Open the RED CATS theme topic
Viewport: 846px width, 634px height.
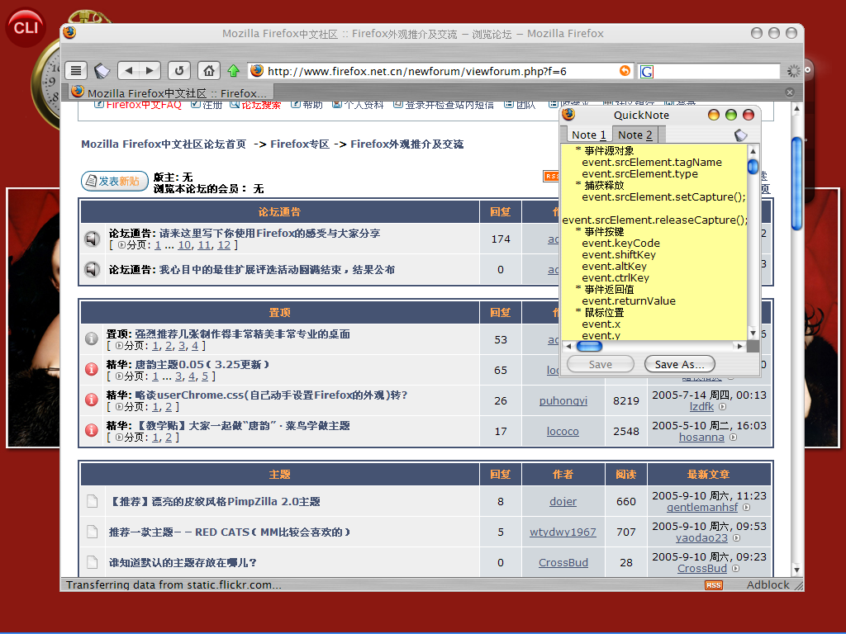point(230,532)
